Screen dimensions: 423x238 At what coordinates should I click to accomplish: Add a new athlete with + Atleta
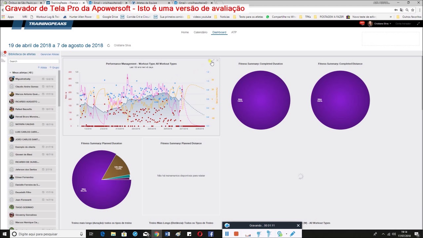pyautogui.click(x=42, y=67)
